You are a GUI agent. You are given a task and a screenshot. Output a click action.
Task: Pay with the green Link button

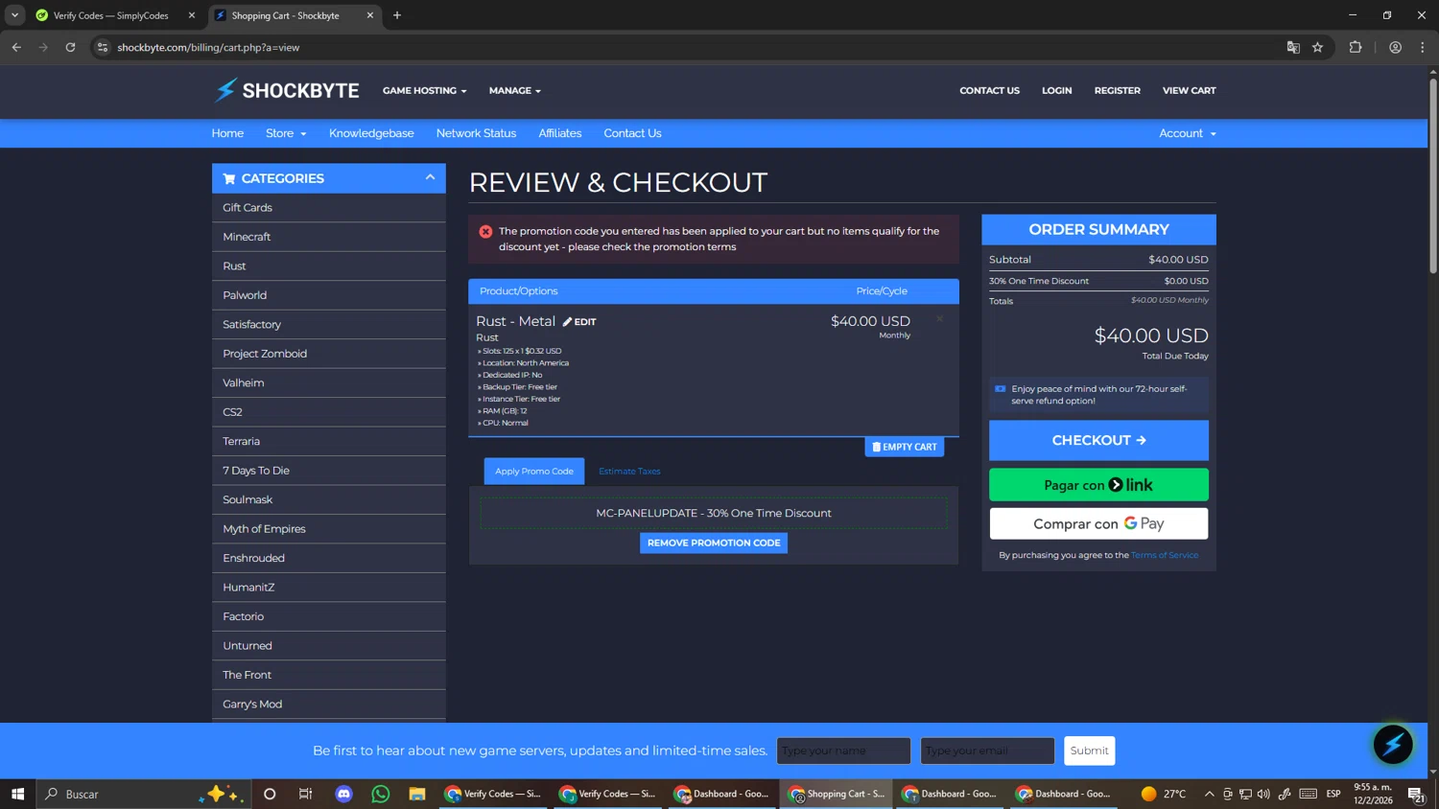coord(1098,485)
